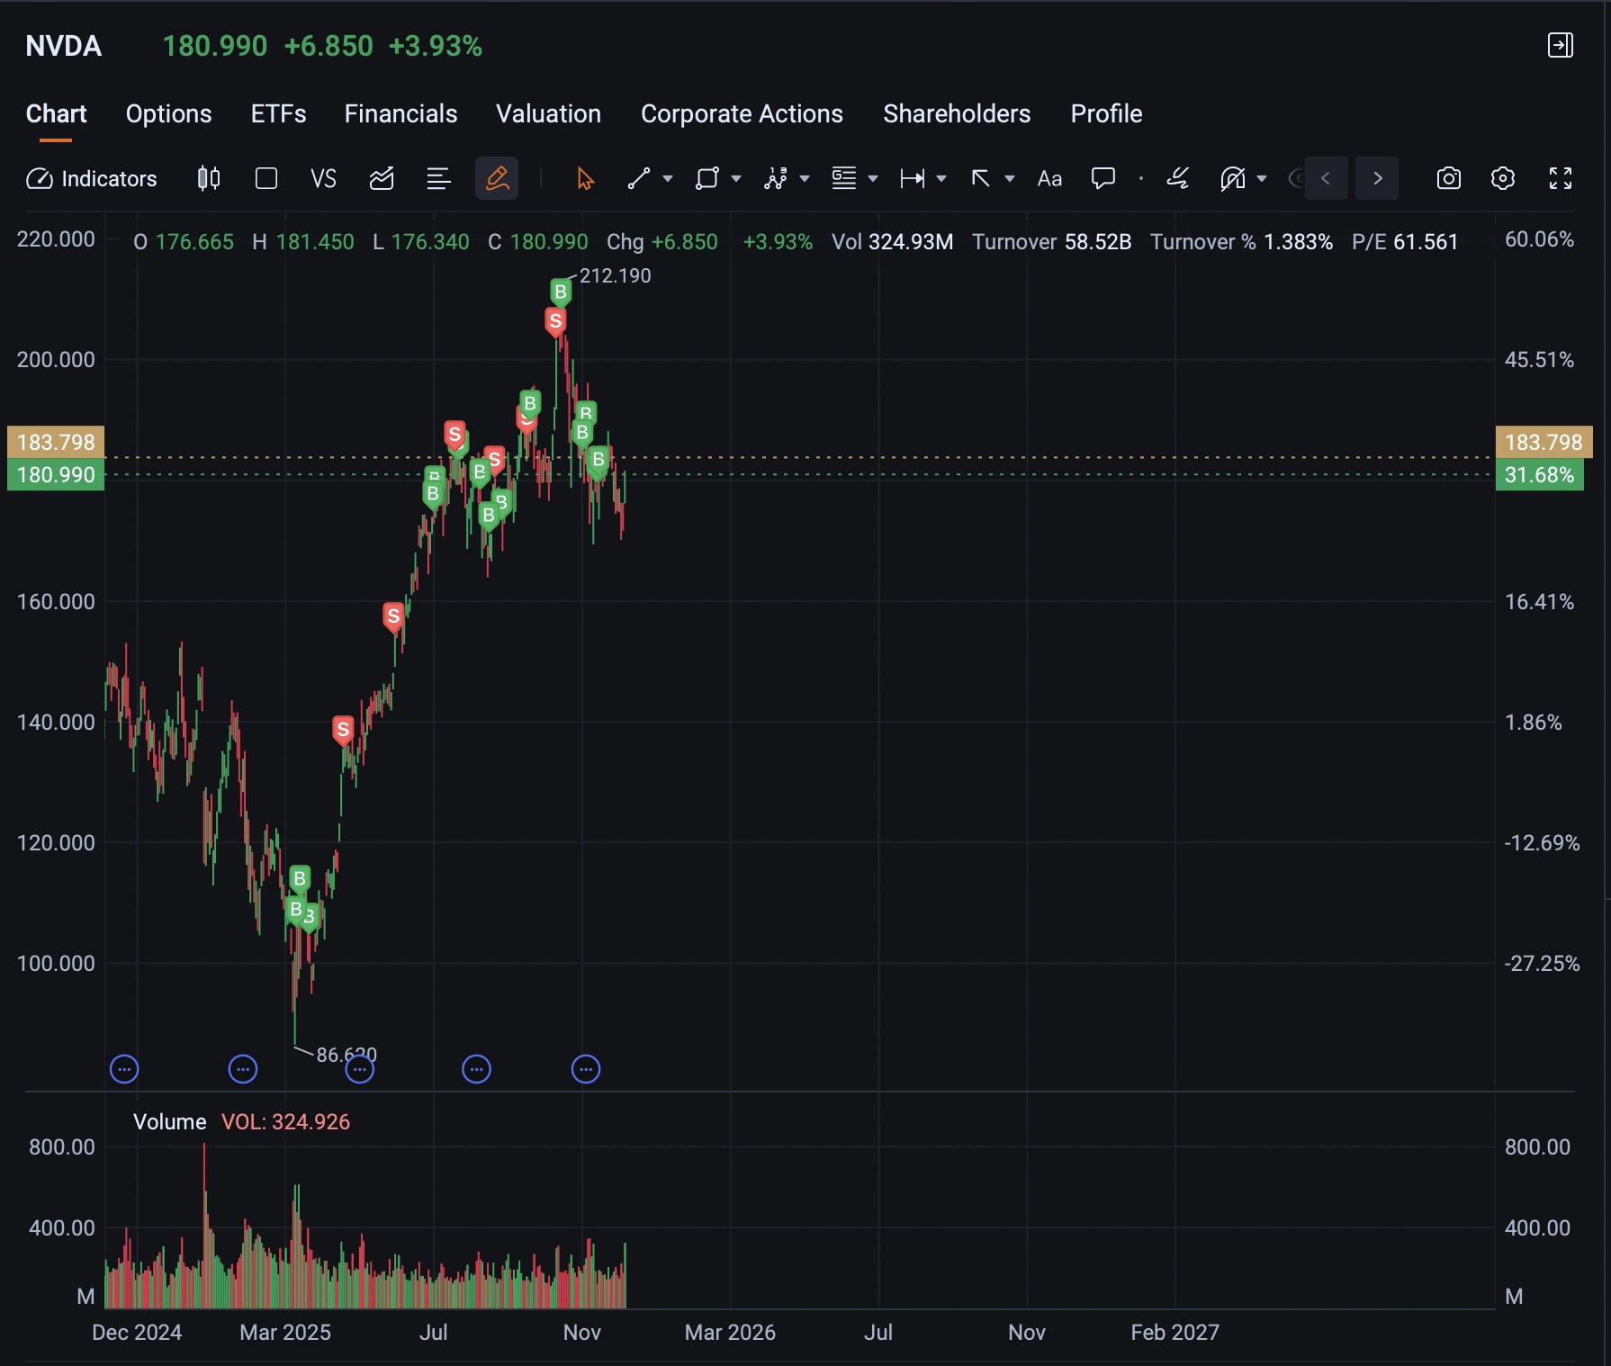Select the Fibonacci levels tool
This screenshot has width=1611, height=1366.
pos(844,178)
